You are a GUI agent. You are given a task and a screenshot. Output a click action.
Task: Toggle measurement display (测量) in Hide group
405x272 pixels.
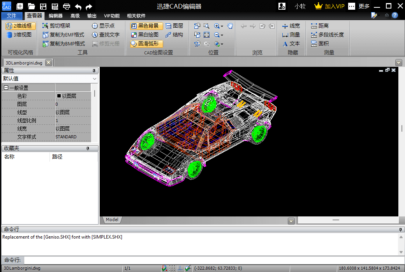pos(291,35)
